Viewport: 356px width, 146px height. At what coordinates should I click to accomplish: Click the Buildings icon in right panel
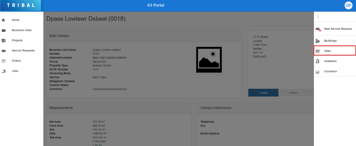coord(318,41)
